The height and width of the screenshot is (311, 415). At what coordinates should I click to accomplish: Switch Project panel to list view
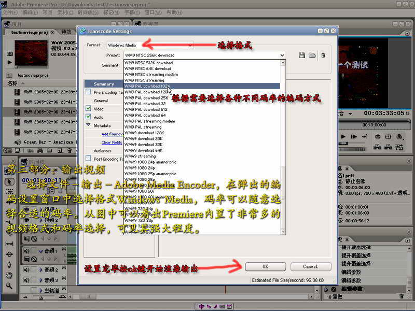click(7, 151)
